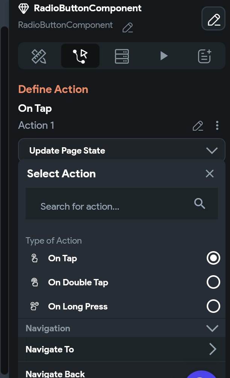Image resolution: width=230 pixels, height=378 pixels.
Task: Click the large edit button at top right
Action: tap(213, 18)
